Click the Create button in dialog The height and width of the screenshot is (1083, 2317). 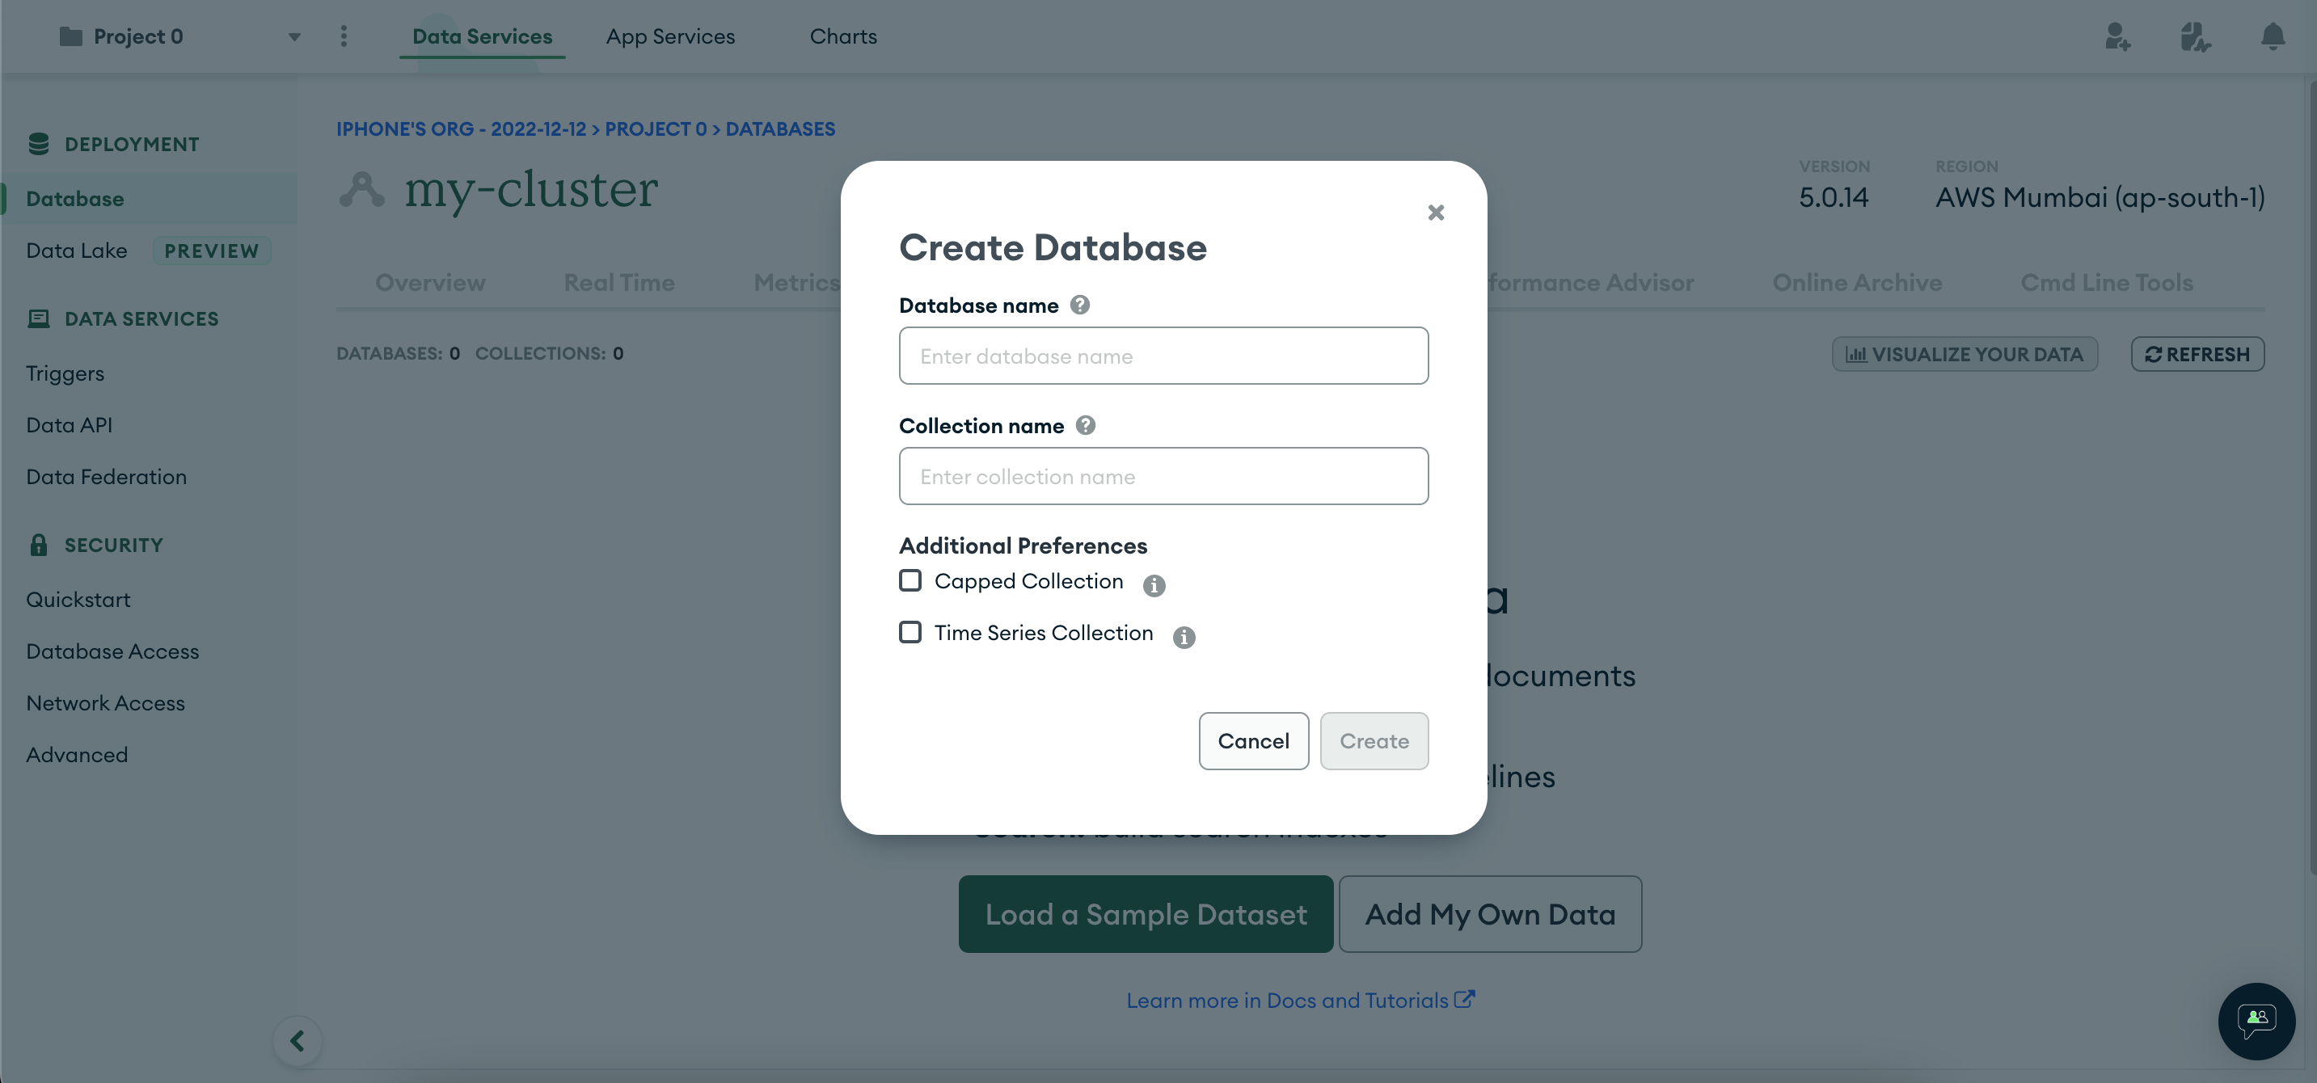pyautogui.click(x=1374, y=740)
